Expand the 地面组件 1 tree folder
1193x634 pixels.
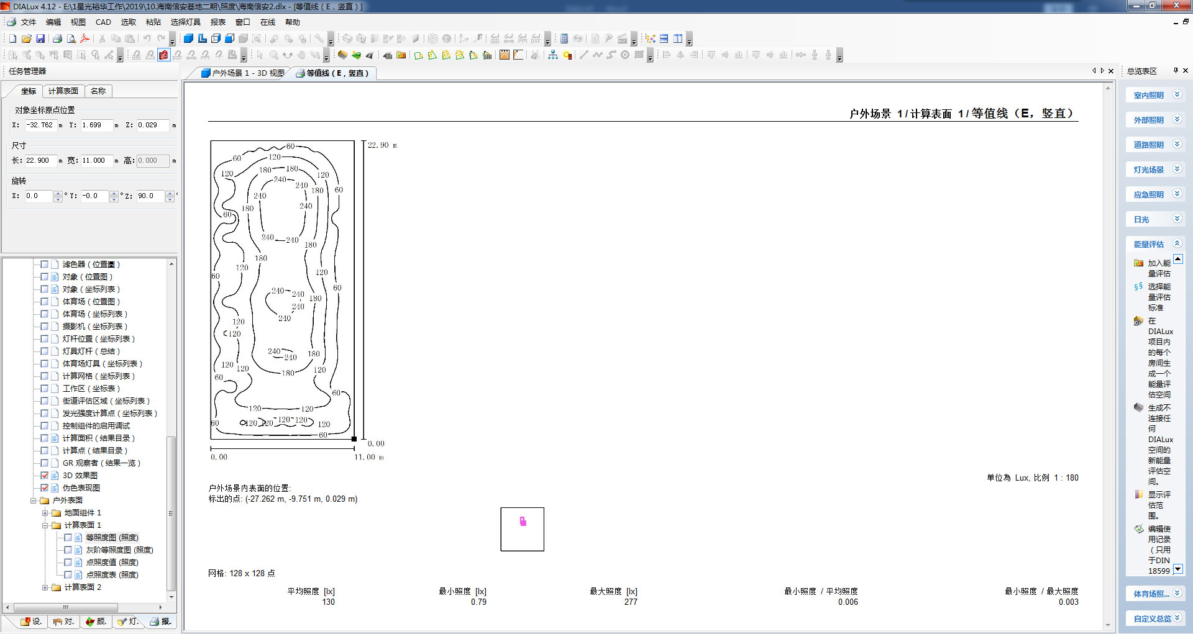tap(45, 513)
